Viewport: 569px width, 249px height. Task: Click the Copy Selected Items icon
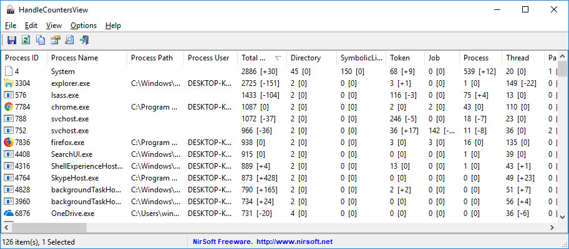[41, 40]
